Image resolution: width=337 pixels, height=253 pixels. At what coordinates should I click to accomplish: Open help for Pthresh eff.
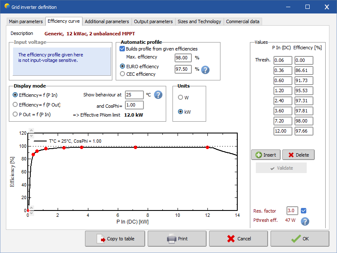(x=305, y=221)
